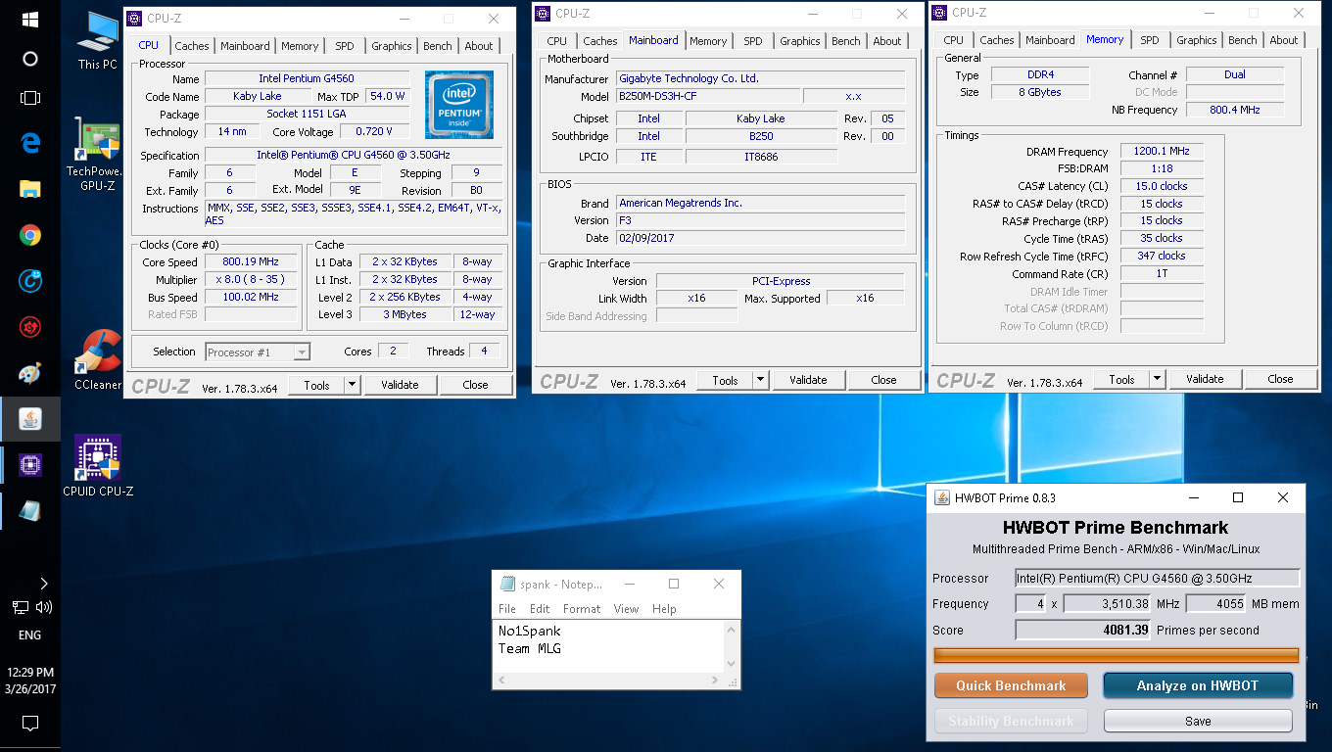The height and width of the screenshot is (752, 1332).
Task: Click the Core Speed value 800.19 MHz
Action: click(251, 262)
